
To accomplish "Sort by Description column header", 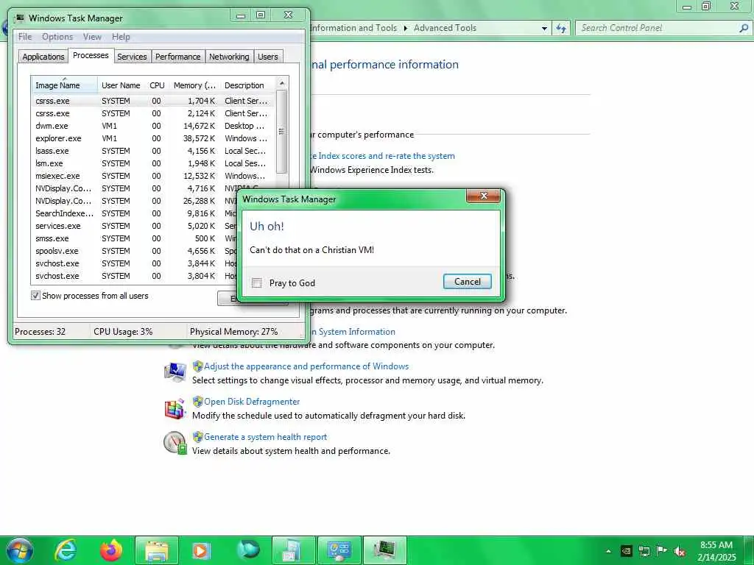I will (247, 85).
